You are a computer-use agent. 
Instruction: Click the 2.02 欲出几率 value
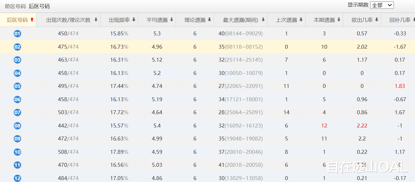pos(362,47)
